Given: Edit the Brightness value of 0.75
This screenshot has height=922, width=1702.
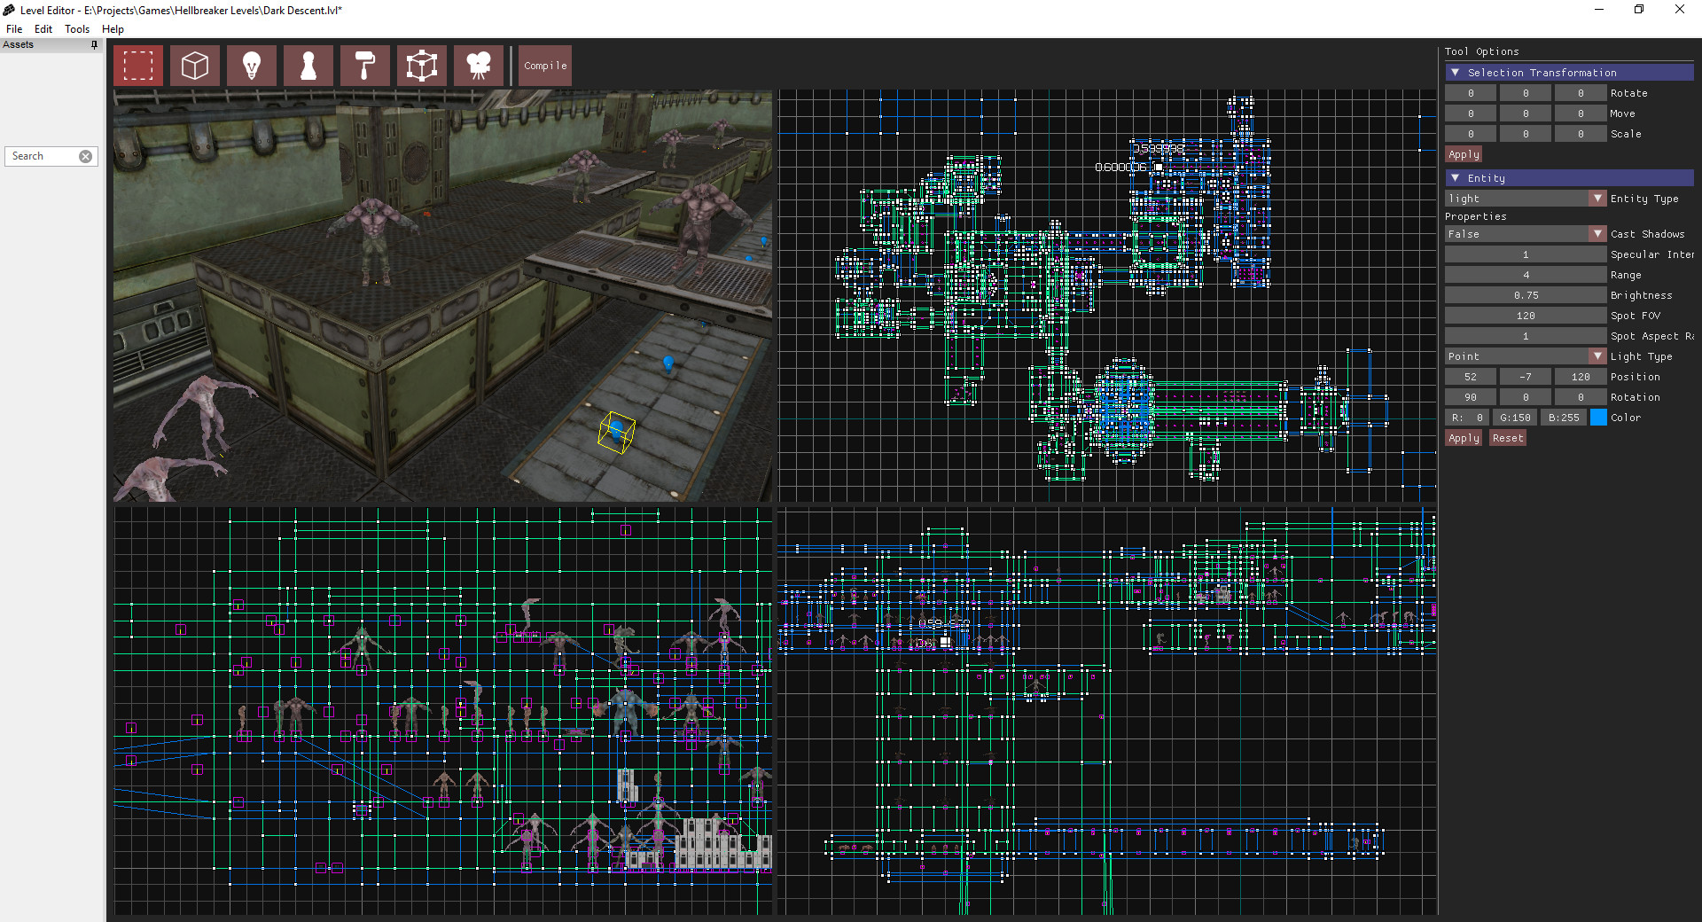Looking at the screenshot, I should tap(1524, 294).
